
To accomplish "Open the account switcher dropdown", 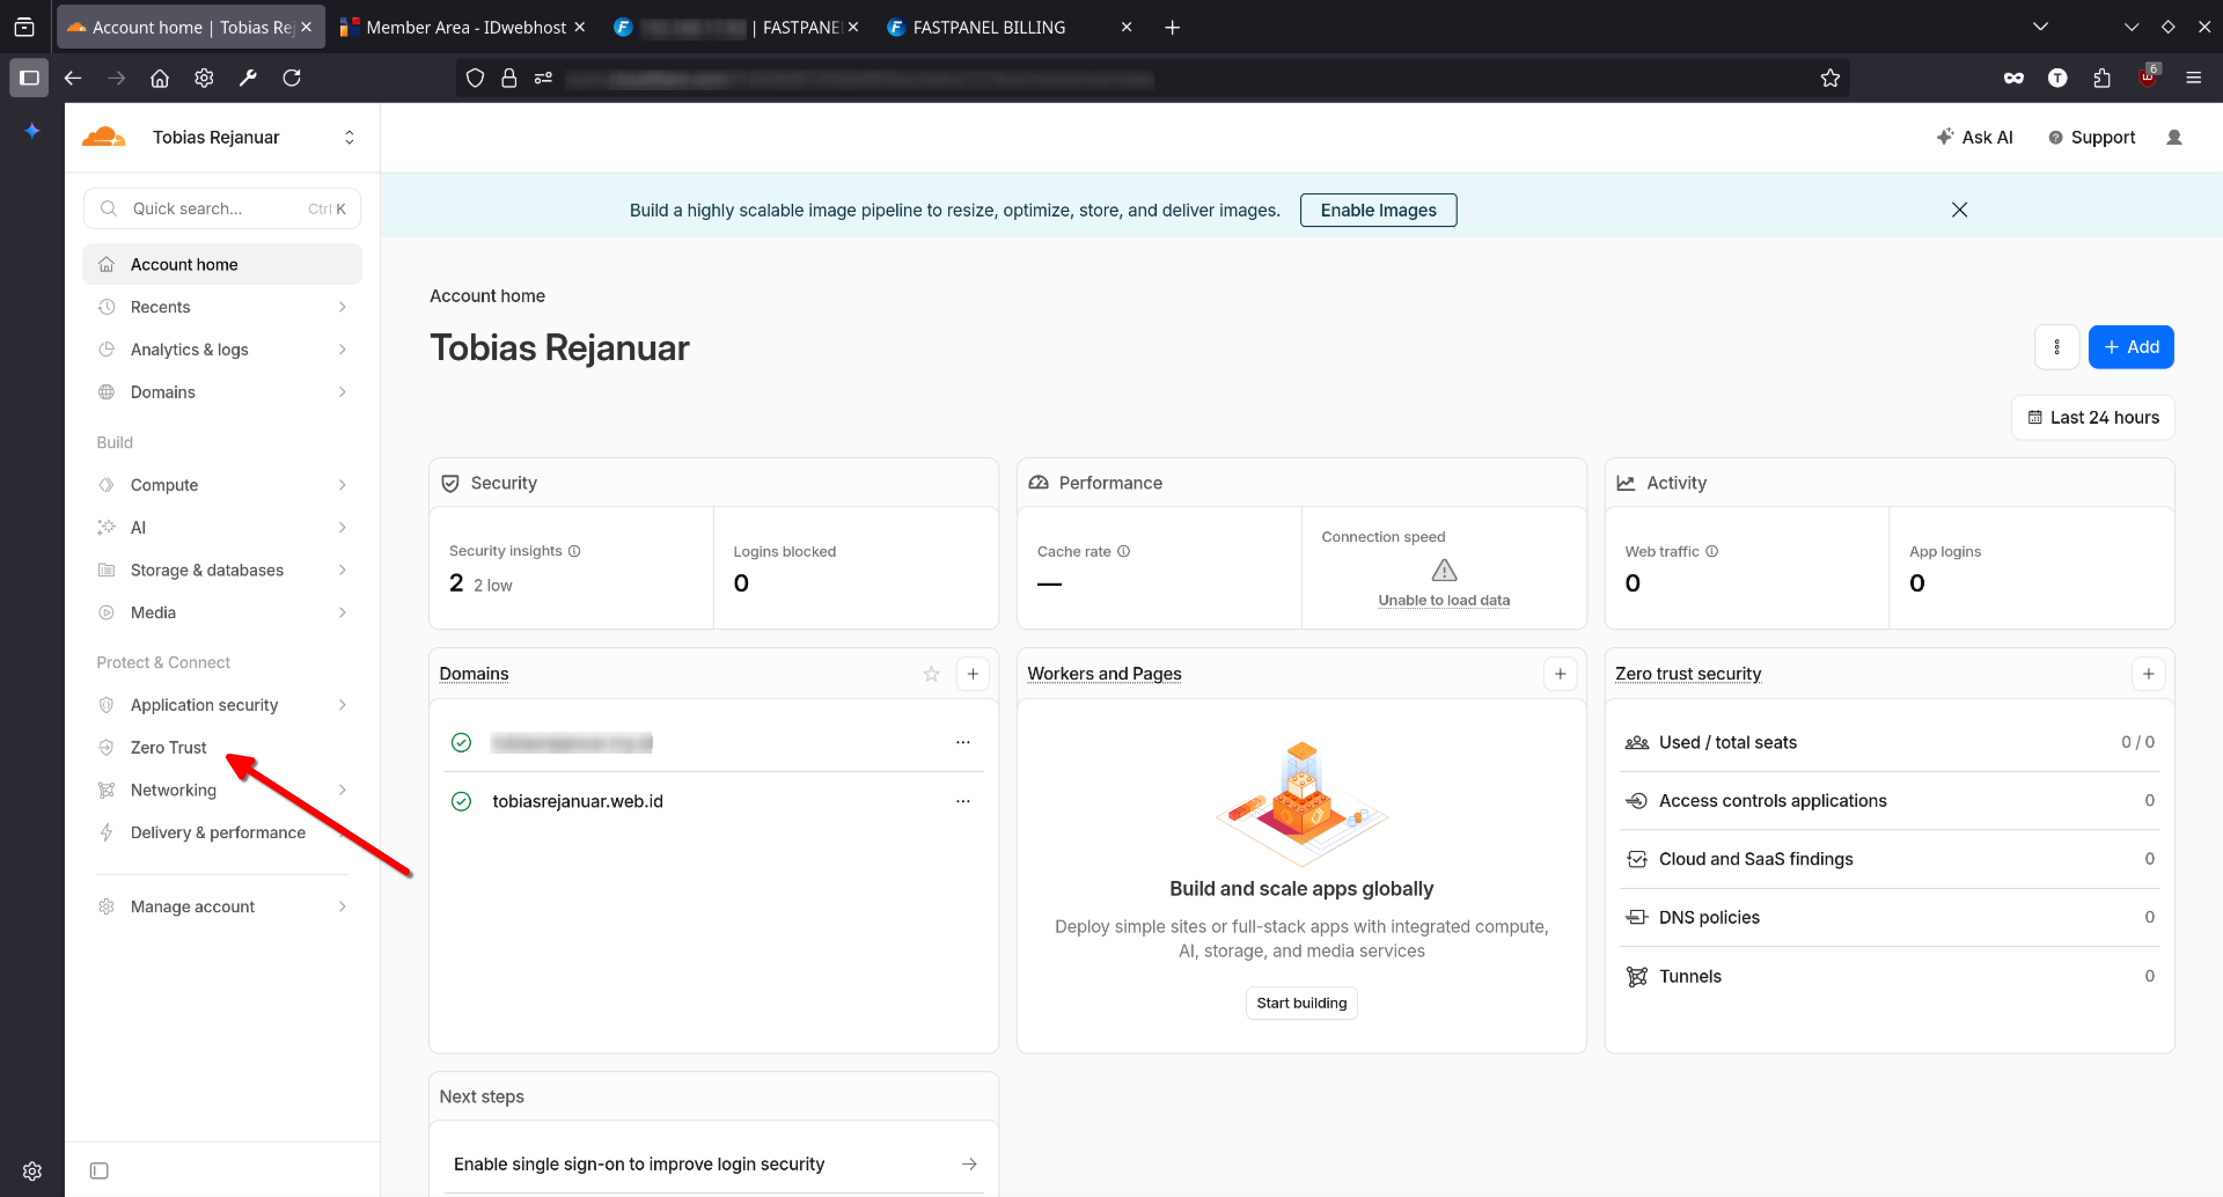I will [349, 137].
